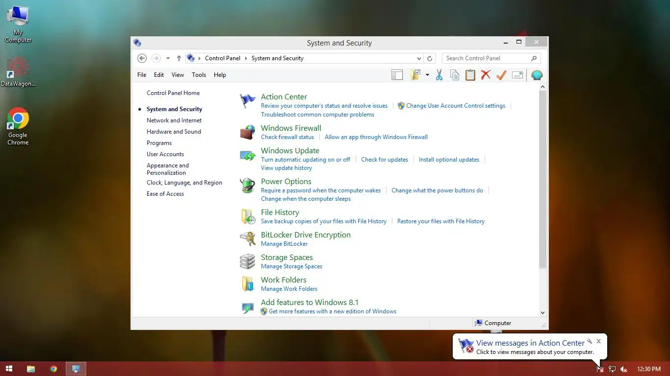The height and width of the screenshot is (376, 670).
Task: Open Google Chrome desktop shortcut
Action: tap(18, 127)
